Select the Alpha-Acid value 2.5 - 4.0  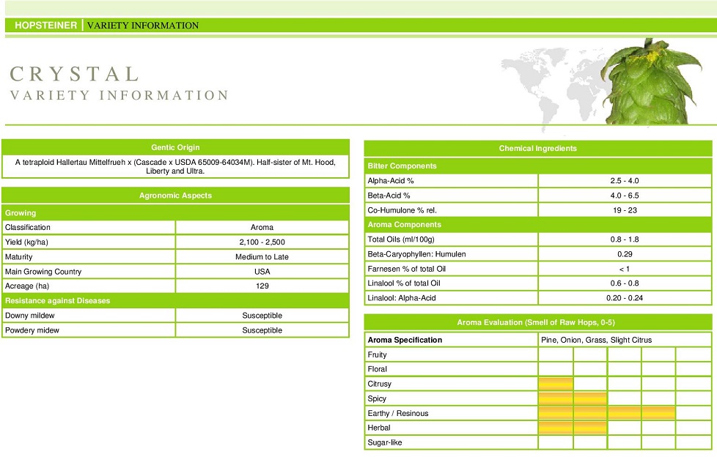click(x=625, y=180)
